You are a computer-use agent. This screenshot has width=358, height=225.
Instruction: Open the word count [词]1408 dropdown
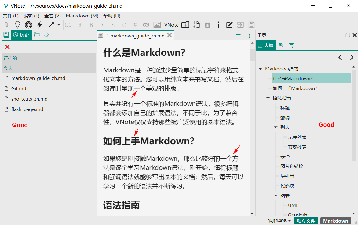[x=279, y=221]
